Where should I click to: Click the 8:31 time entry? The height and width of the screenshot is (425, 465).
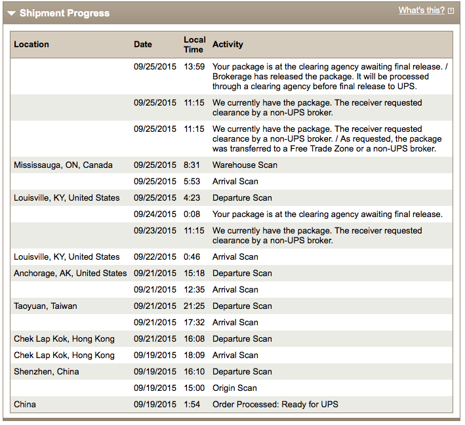click(x=192, y=165)
